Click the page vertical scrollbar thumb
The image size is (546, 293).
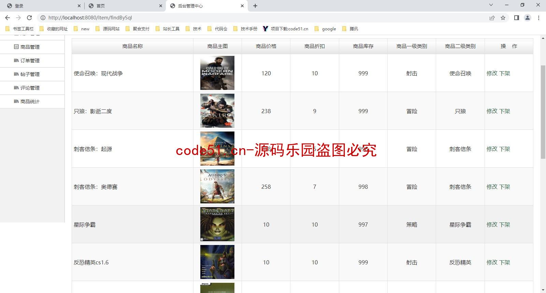coord(543,112)
